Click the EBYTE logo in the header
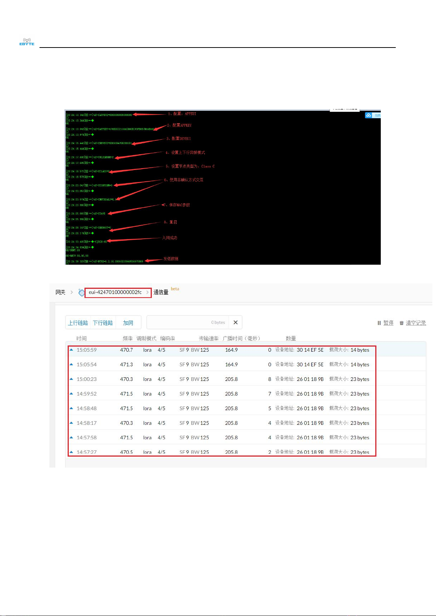The image size is (436, 616). (x=27, y=42)
